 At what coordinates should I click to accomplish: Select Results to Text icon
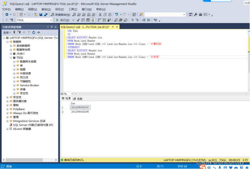coord(116,20)
